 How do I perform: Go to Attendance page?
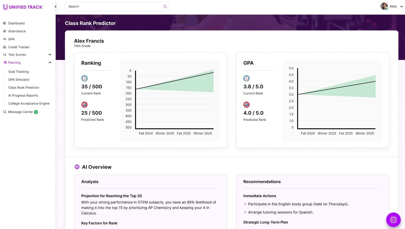17,31
